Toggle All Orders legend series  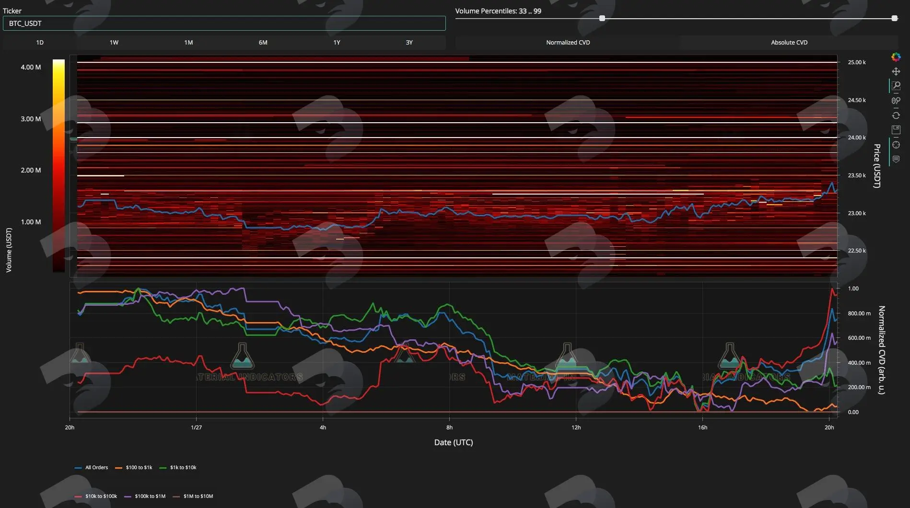click(91, 467)
